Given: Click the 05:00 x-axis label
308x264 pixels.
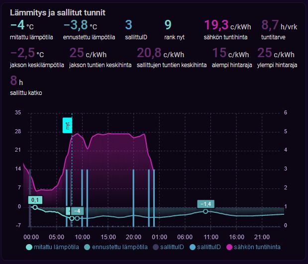Looking at the screenshot, I should pyautogui.click(x=57, y=237).
